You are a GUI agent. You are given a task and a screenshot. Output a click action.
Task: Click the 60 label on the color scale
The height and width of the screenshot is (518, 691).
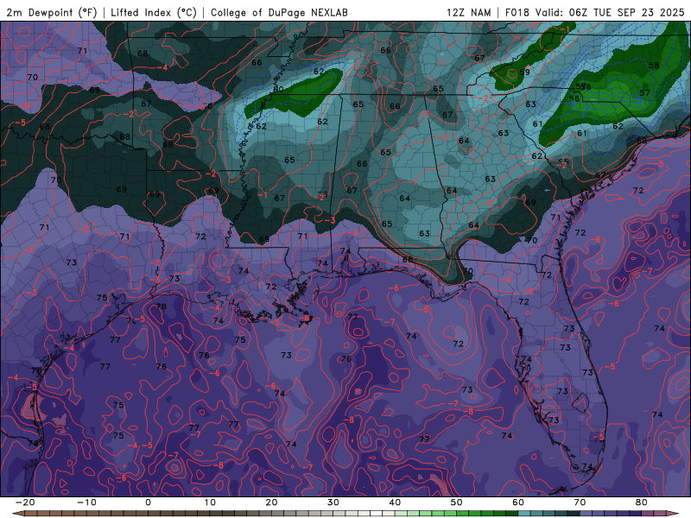(518, 502)
